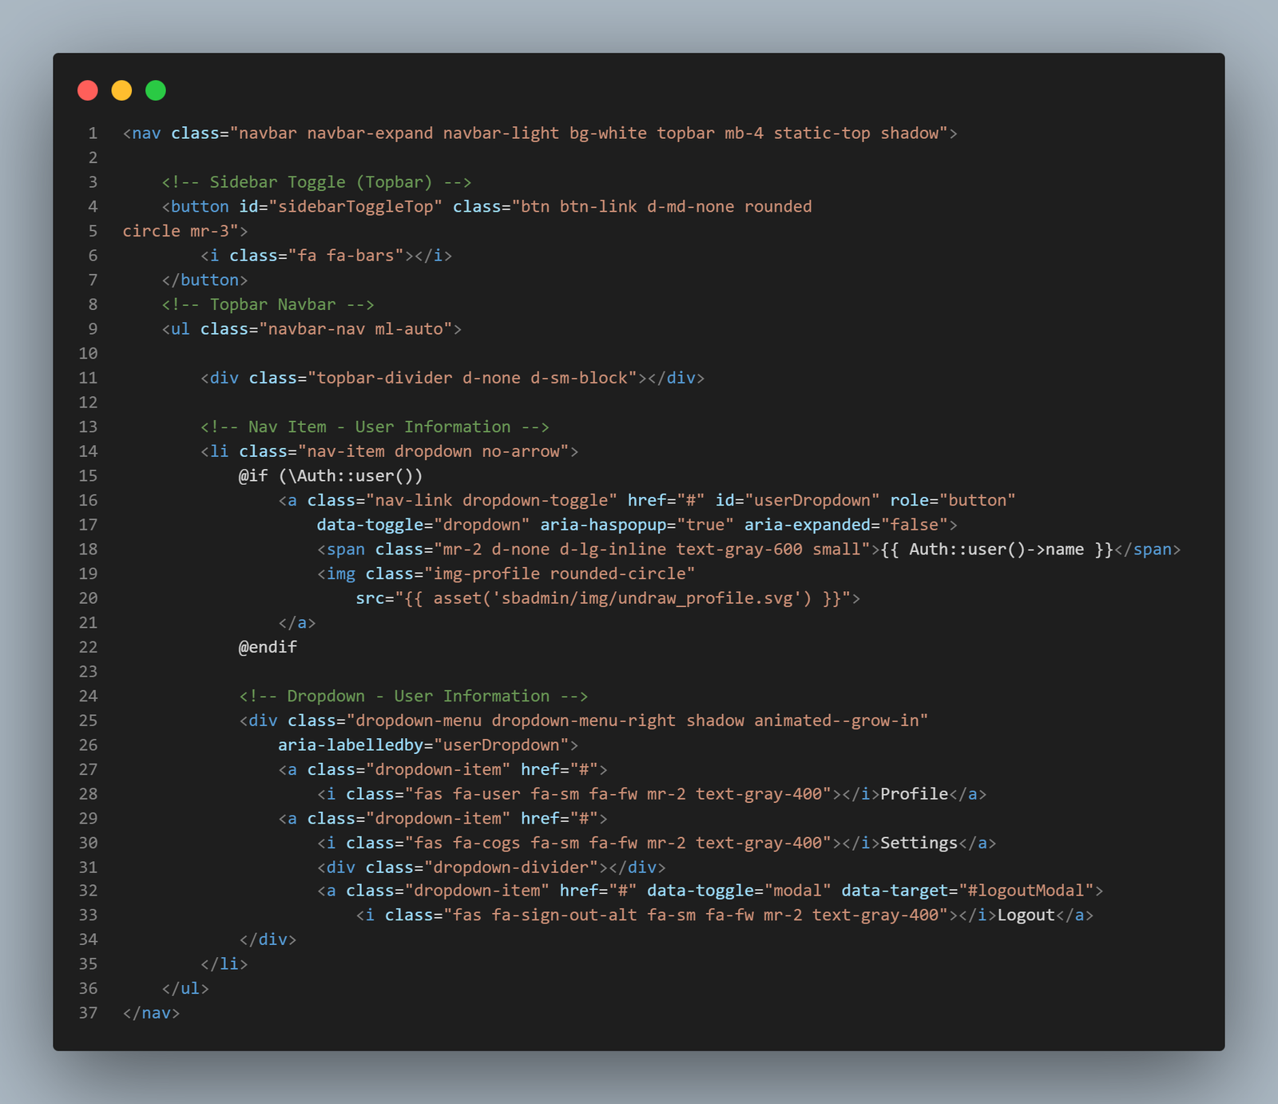The height and width of the screenshot is (1104, 1278).
Task: Select the 'Topbar Navbar' comment
Action: pos(268,304)
